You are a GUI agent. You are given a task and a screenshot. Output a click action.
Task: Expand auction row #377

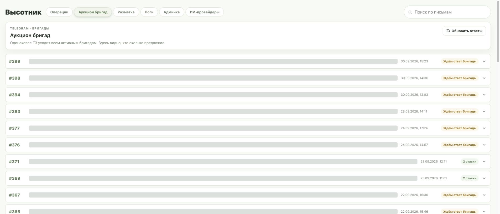pyautogui.click(x=484, y=128)
